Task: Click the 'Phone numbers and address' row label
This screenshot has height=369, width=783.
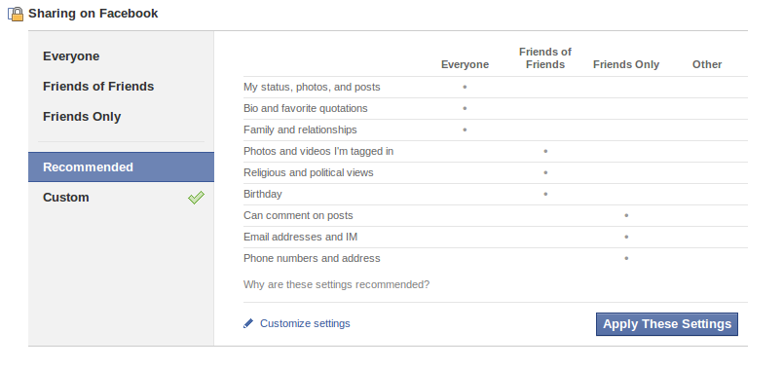Action: pyautogui.click(x=312, y=258)
